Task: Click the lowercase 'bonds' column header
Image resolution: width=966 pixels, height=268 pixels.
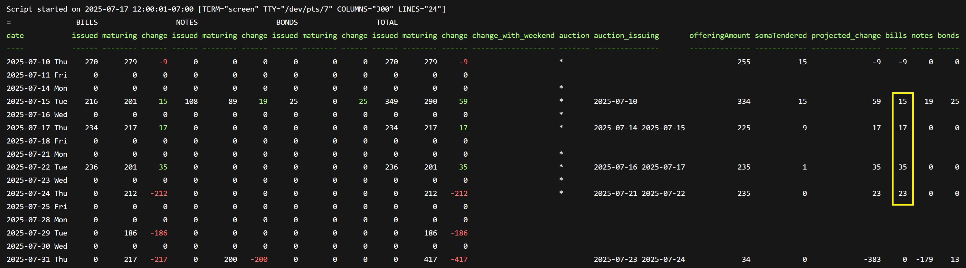Action: [x=948, y=36]
